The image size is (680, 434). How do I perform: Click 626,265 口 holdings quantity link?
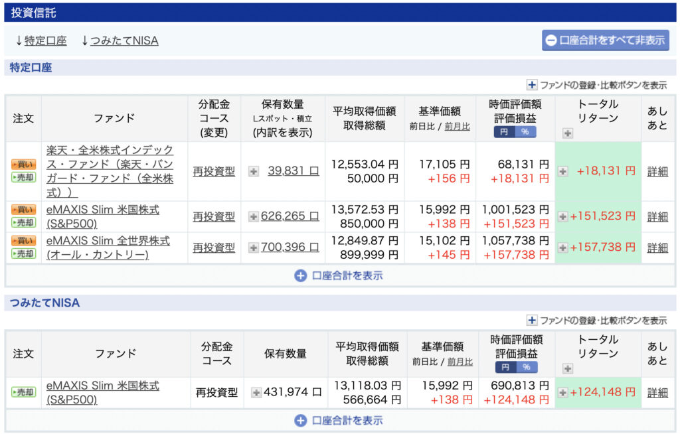(290, 216)
